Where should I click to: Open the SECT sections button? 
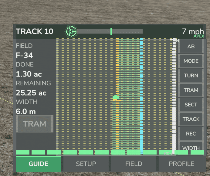[x=191, y=105]
